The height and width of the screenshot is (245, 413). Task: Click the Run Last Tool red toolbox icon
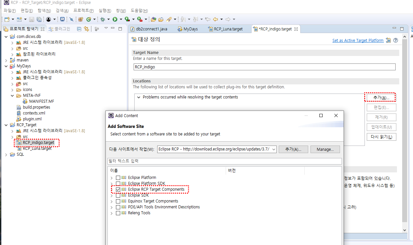[140, 19]
